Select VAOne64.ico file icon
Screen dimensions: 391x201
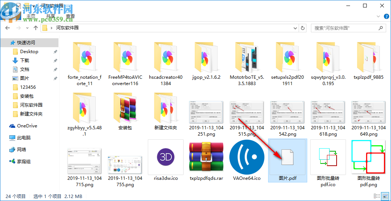coord(247,157)
